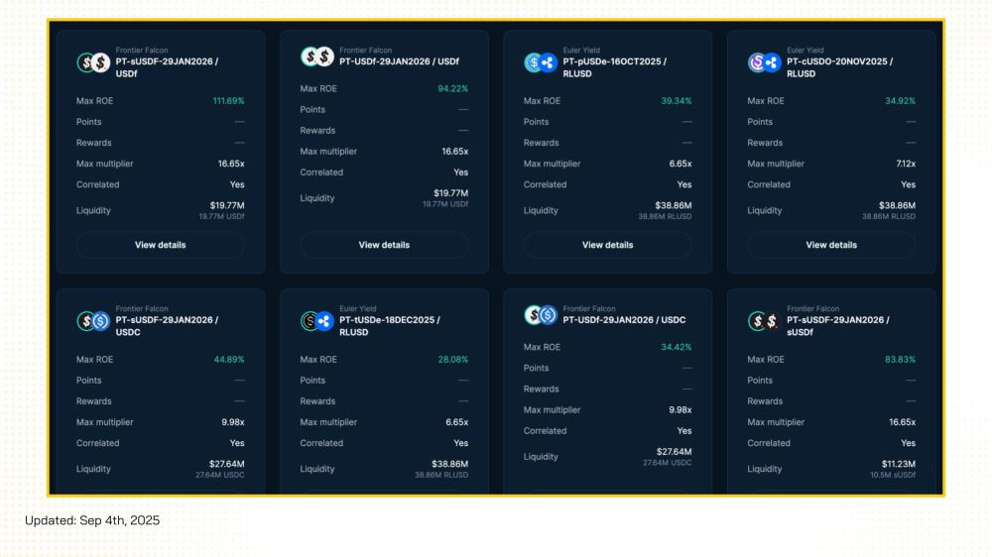Screen dimensions: 992x557
Task: Click Correlated Yes value in PT-cUSDO-20NOV2025 card
Action: [909, 184]
